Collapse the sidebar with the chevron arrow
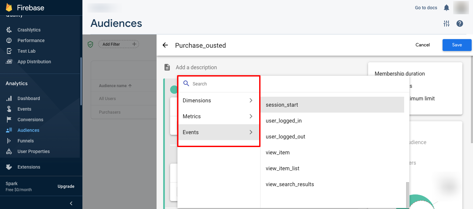 [x=71, y=203]
